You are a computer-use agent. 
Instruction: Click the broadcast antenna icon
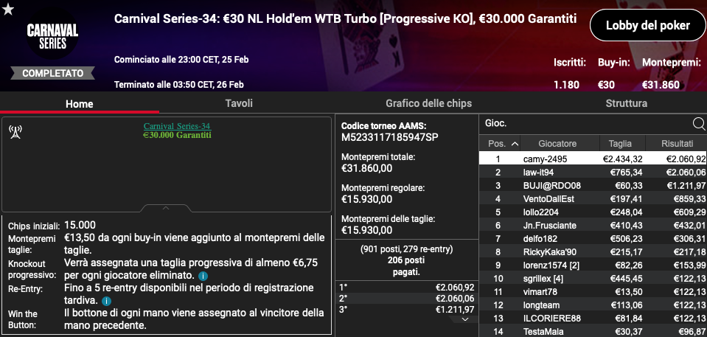(x=15, y=132)
